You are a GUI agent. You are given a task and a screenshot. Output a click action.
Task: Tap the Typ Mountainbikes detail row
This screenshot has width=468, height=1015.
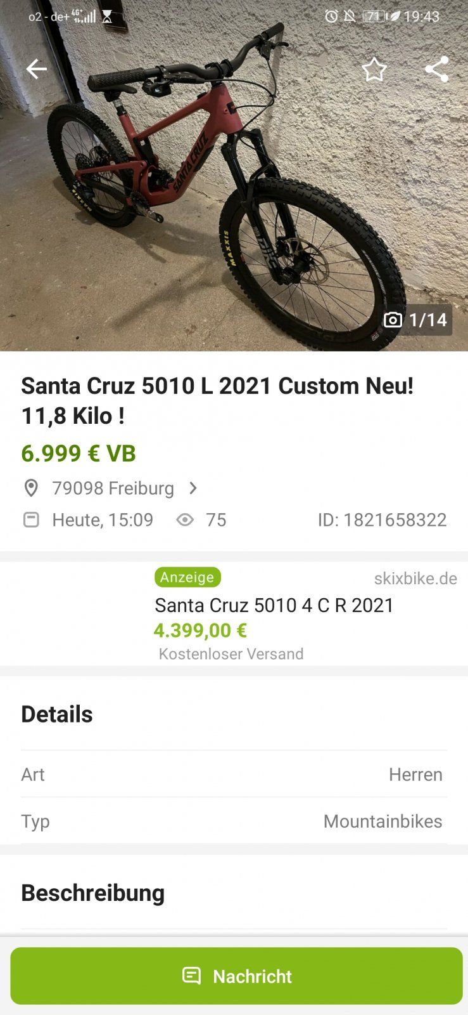pyautogui.click(x=234, y=821)
